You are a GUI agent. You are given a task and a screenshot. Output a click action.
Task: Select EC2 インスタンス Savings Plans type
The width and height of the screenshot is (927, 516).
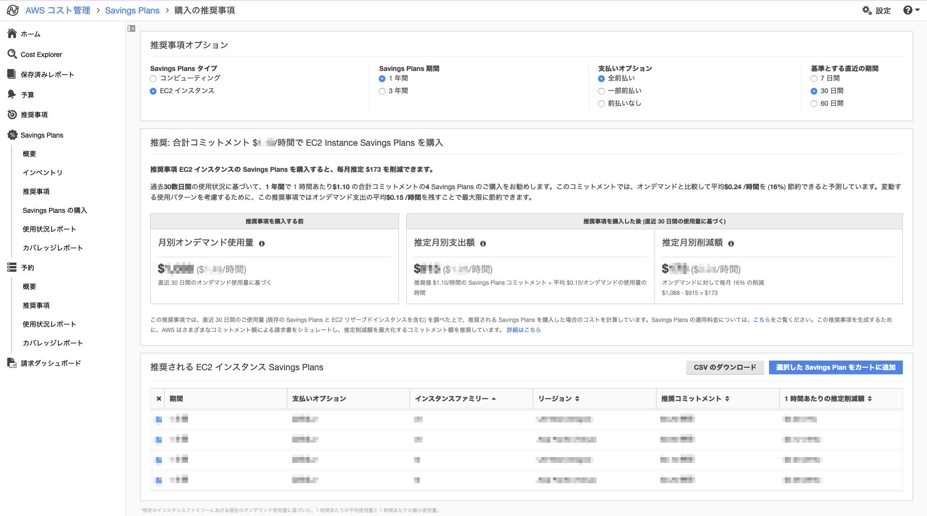[x=153, y=91]
